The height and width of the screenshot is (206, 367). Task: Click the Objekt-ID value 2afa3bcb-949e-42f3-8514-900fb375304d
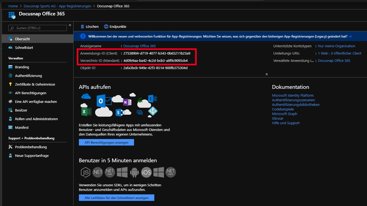pyautogui.click(x=155, y=68)
